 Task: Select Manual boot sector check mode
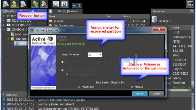137,87
